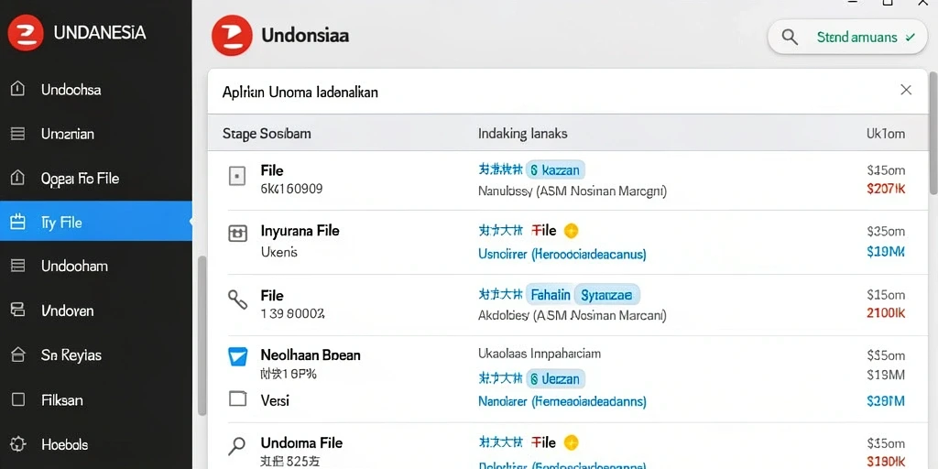
Task: Click the list icon beside Undooham
Action: tap(18, 266)
